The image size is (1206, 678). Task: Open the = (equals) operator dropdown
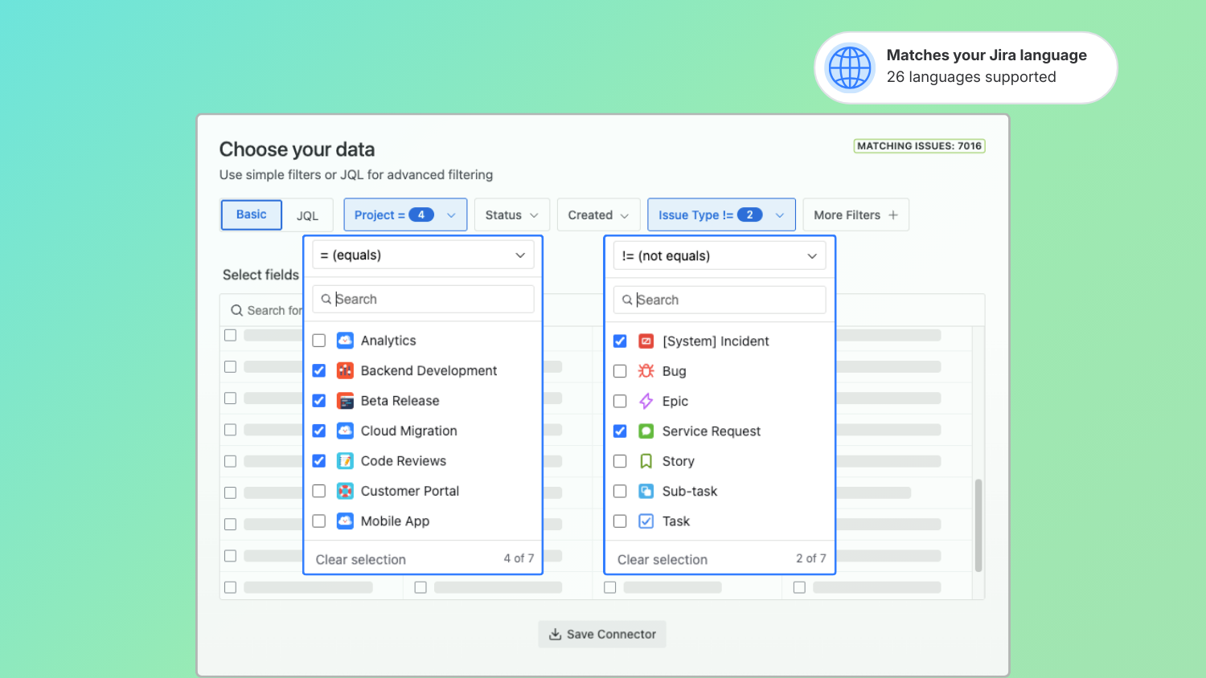coord(423,255)
